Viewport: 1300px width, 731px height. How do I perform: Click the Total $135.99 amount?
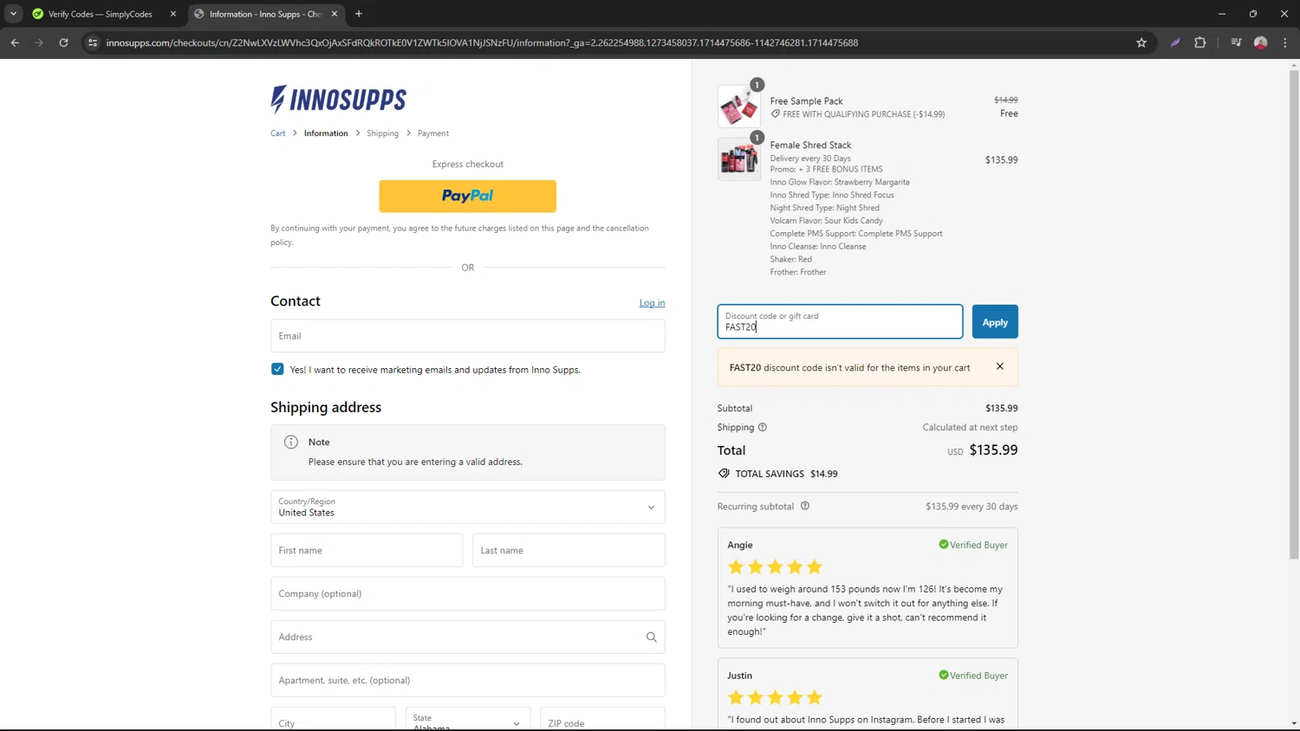point(993,450)
